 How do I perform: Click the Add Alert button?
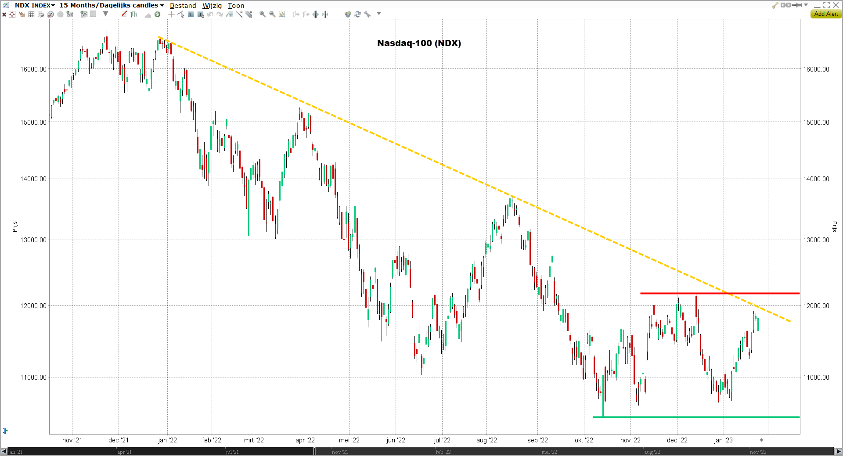[826, 14]
